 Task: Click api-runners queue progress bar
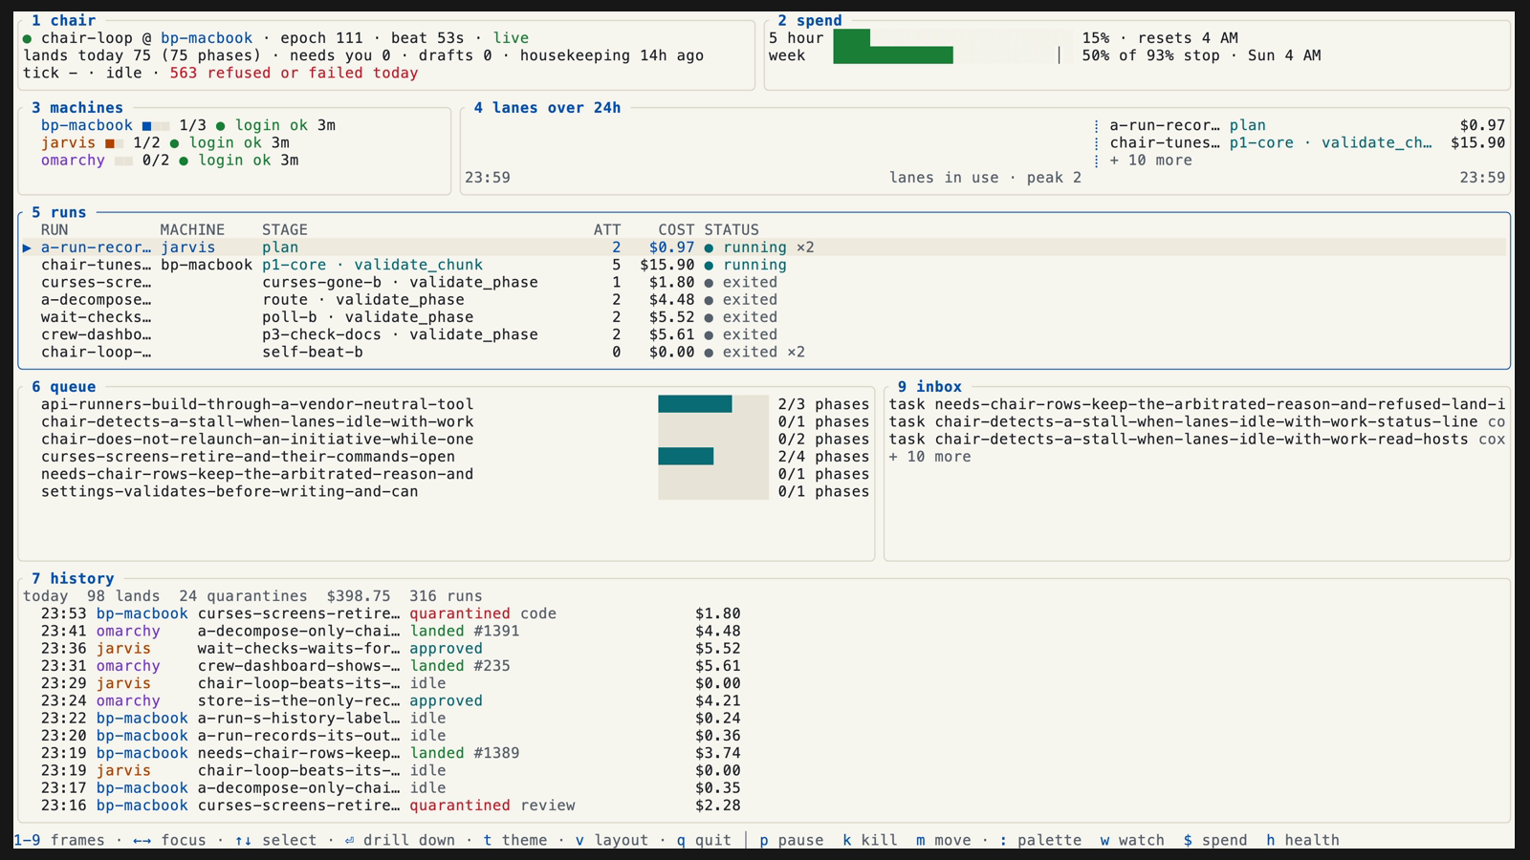click(x=712, y=404)
